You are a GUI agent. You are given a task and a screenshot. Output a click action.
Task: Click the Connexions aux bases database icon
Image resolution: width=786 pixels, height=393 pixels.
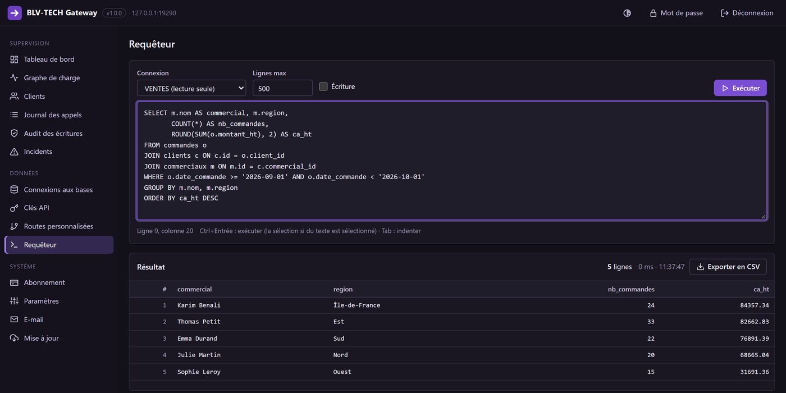[14, 190]
